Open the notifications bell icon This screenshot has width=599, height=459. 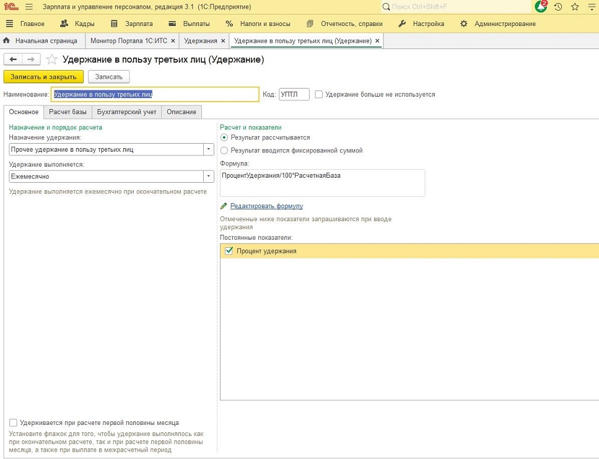tap(541, 6)
